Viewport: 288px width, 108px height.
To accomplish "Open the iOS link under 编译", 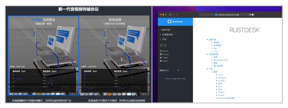I will [x=220, y=86].
